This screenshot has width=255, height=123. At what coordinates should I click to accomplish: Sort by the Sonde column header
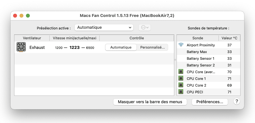pos(198,38)
